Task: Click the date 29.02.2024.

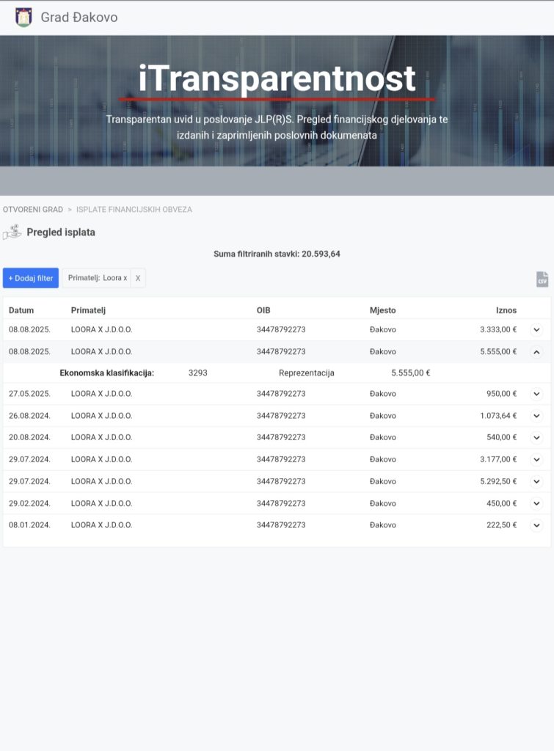Action: coord(29,503)
